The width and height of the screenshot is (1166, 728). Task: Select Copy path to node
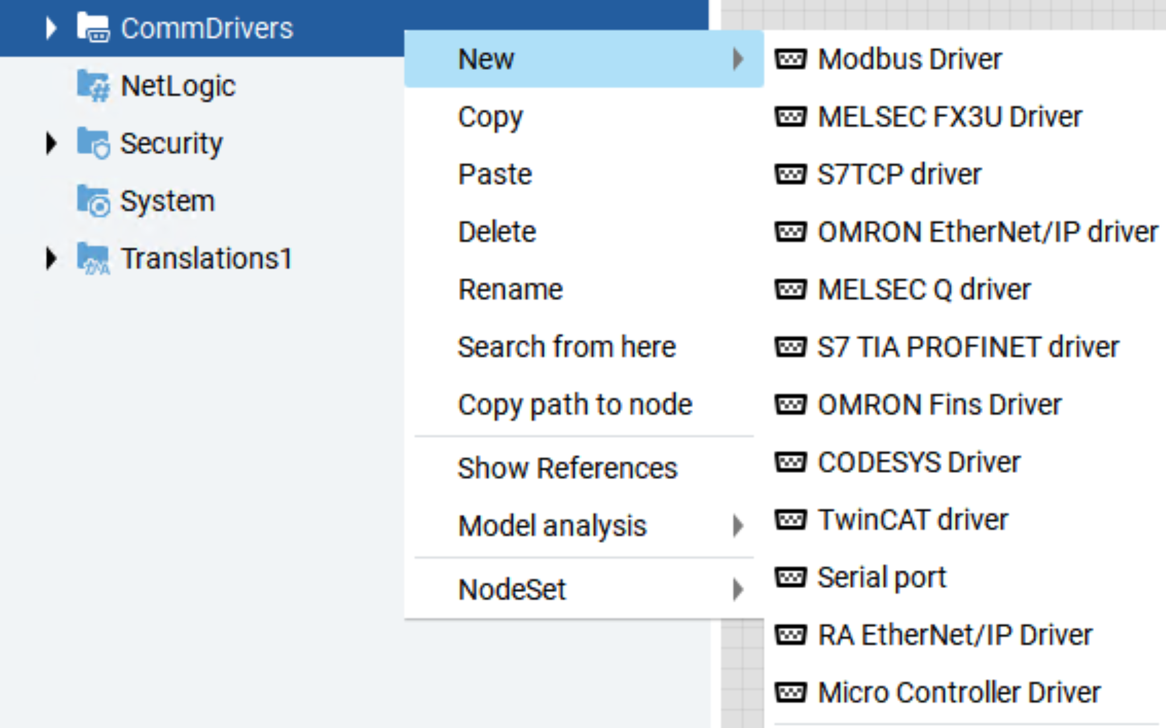[584, 404]
